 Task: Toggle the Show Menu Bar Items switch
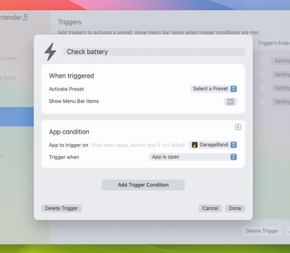coord(230,102)
